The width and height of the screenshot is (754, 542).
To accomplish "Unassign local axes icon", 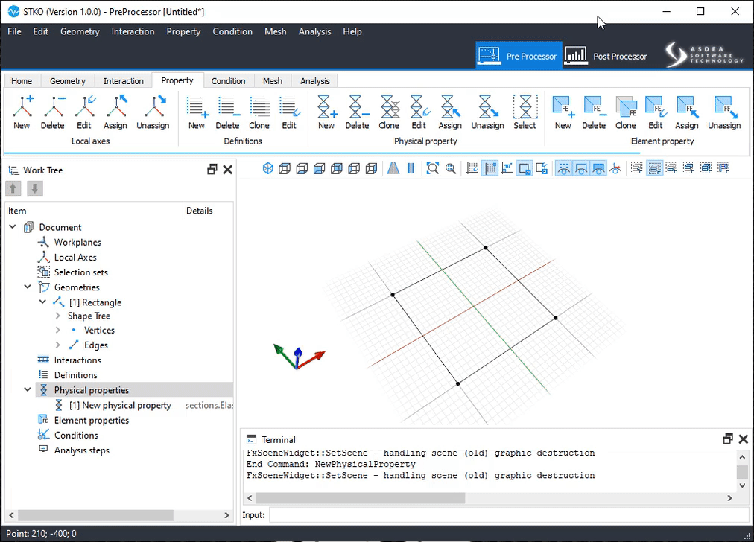I will coord(153,106).
